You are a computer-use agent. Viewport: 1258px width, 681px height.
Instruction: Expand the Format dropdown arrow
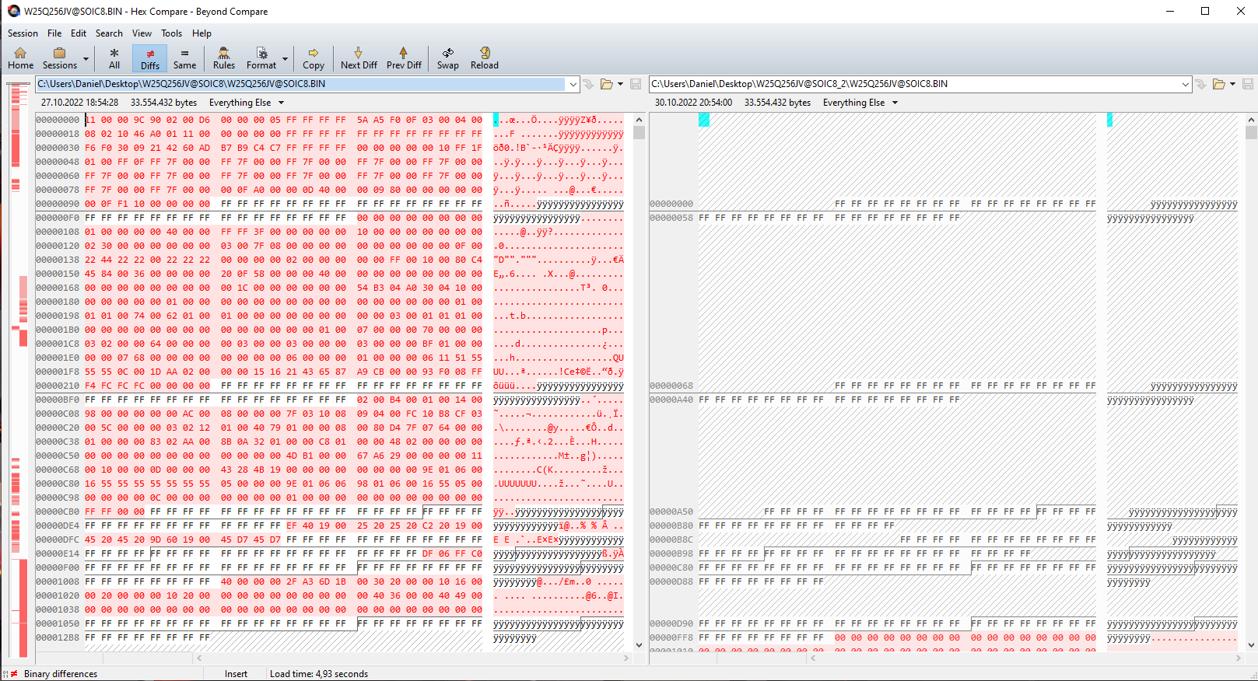[285, 58]
